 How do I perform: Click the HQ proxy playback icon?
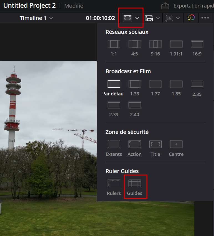click(149, 18)
